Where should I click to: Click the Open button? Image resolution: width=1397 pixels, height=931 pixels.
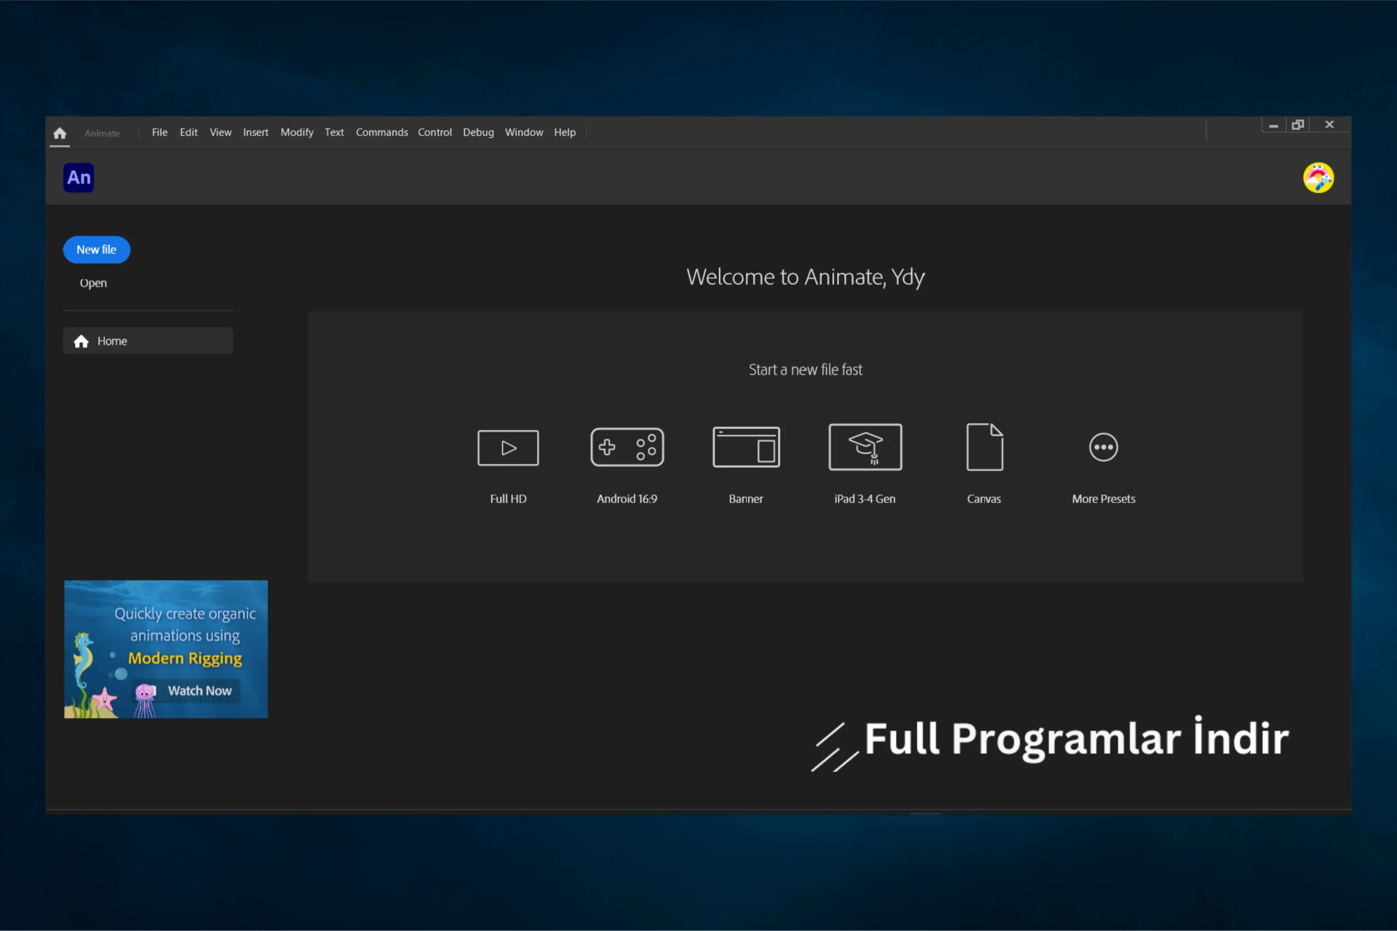point(93,283)
